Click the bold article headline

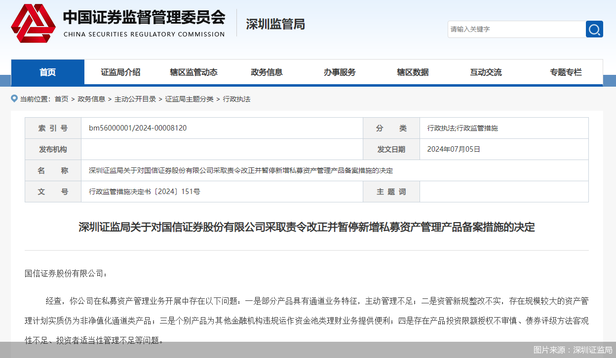307,227
